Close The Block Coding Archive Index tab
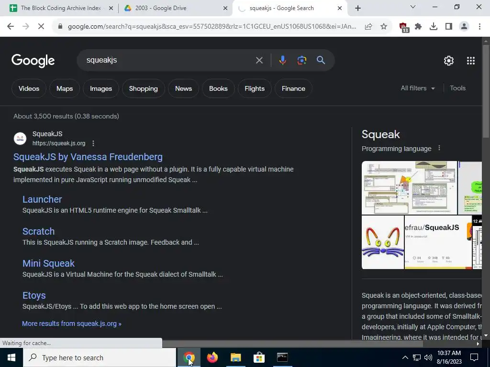 (111, 8)
